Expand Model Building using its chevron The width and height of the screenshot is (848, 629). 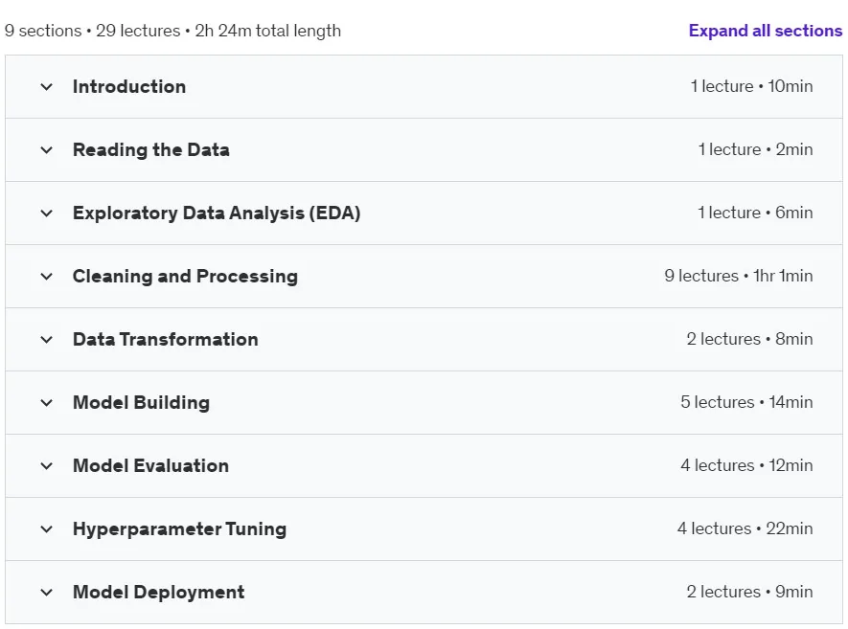pyautogui.click(x=47, y=403)
